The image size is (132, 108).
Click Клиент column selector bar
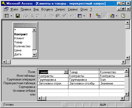tap(53, 69)
